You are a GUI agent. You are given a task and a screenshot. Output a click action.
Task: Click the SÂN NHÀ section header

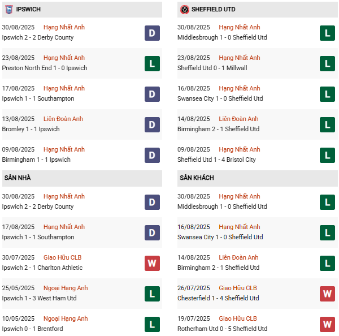tap(18, 178)
